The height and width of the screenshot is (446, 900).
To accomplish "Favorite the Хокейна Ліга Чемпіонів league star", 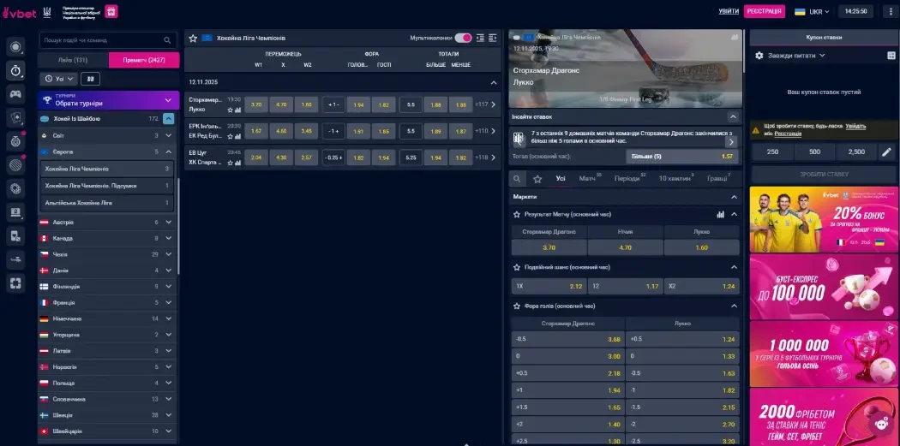I will coord(194,39).
